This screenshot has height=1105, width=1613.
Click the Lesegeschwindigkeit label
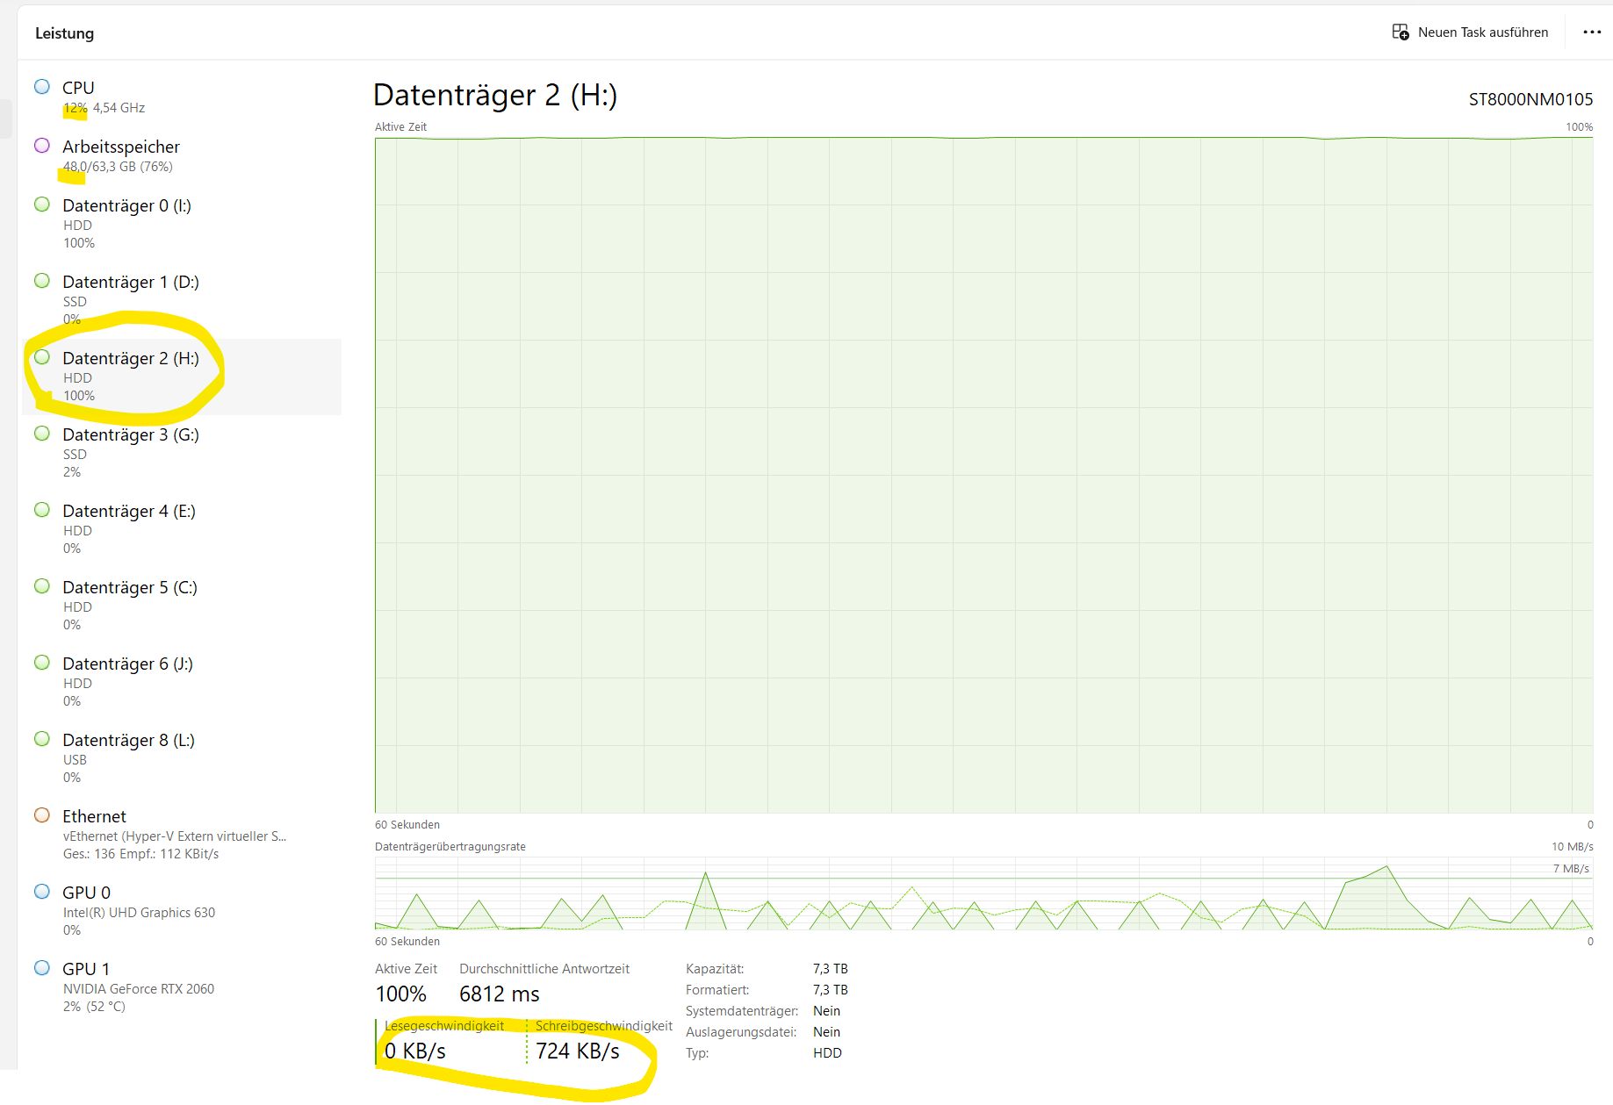pyautogui.click(x=444, y=1026)
